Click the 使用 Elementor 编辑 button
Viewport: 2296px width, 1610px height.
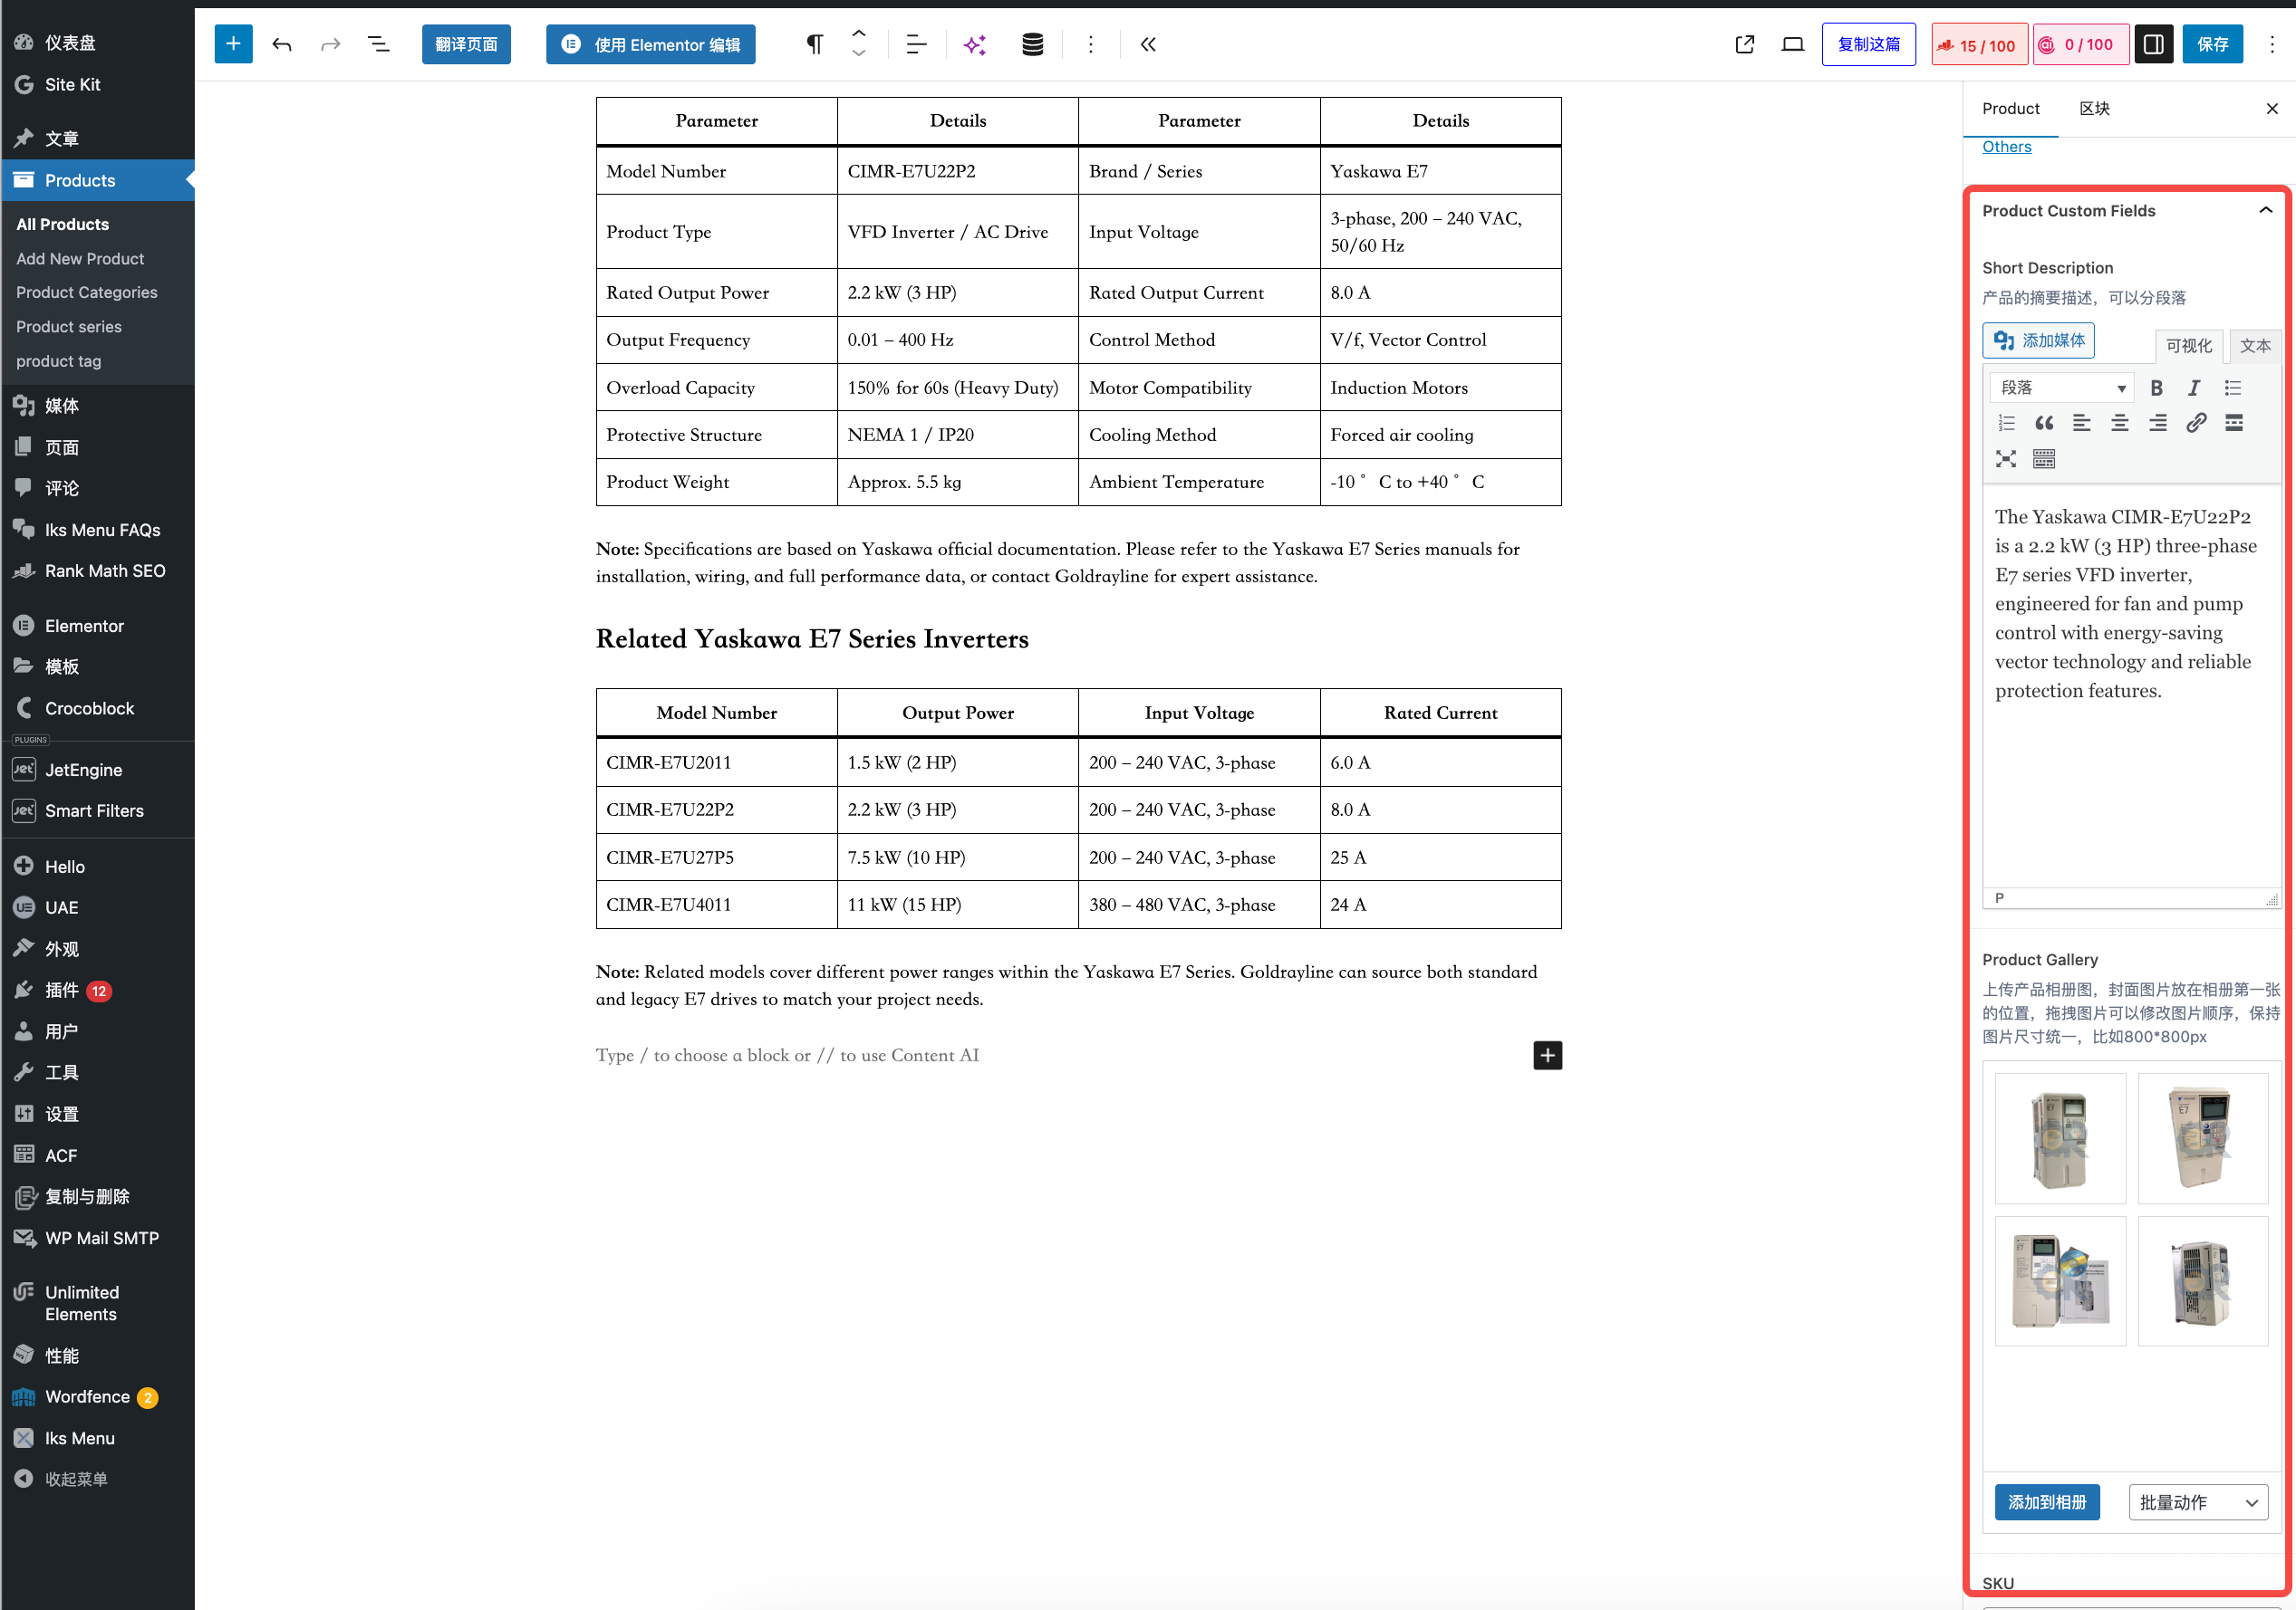[x=650, y=44]
